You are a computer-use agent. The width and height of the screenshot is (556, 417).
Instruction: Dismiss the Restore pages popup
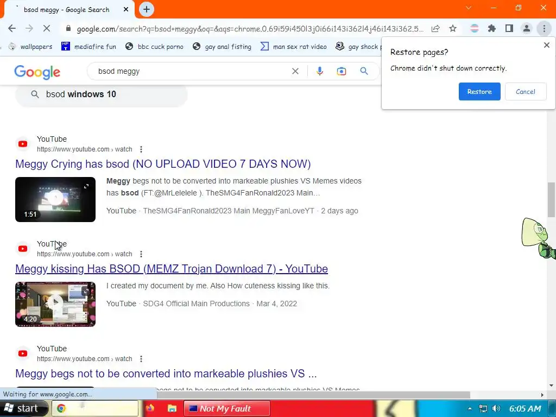point(546,45)
